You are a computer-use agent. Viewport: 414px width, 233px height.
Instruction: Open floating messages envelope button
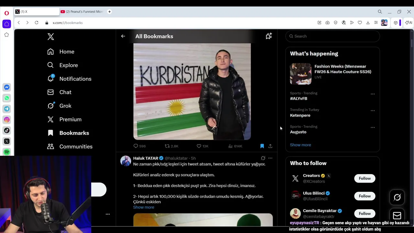click(x=397, y=215)
